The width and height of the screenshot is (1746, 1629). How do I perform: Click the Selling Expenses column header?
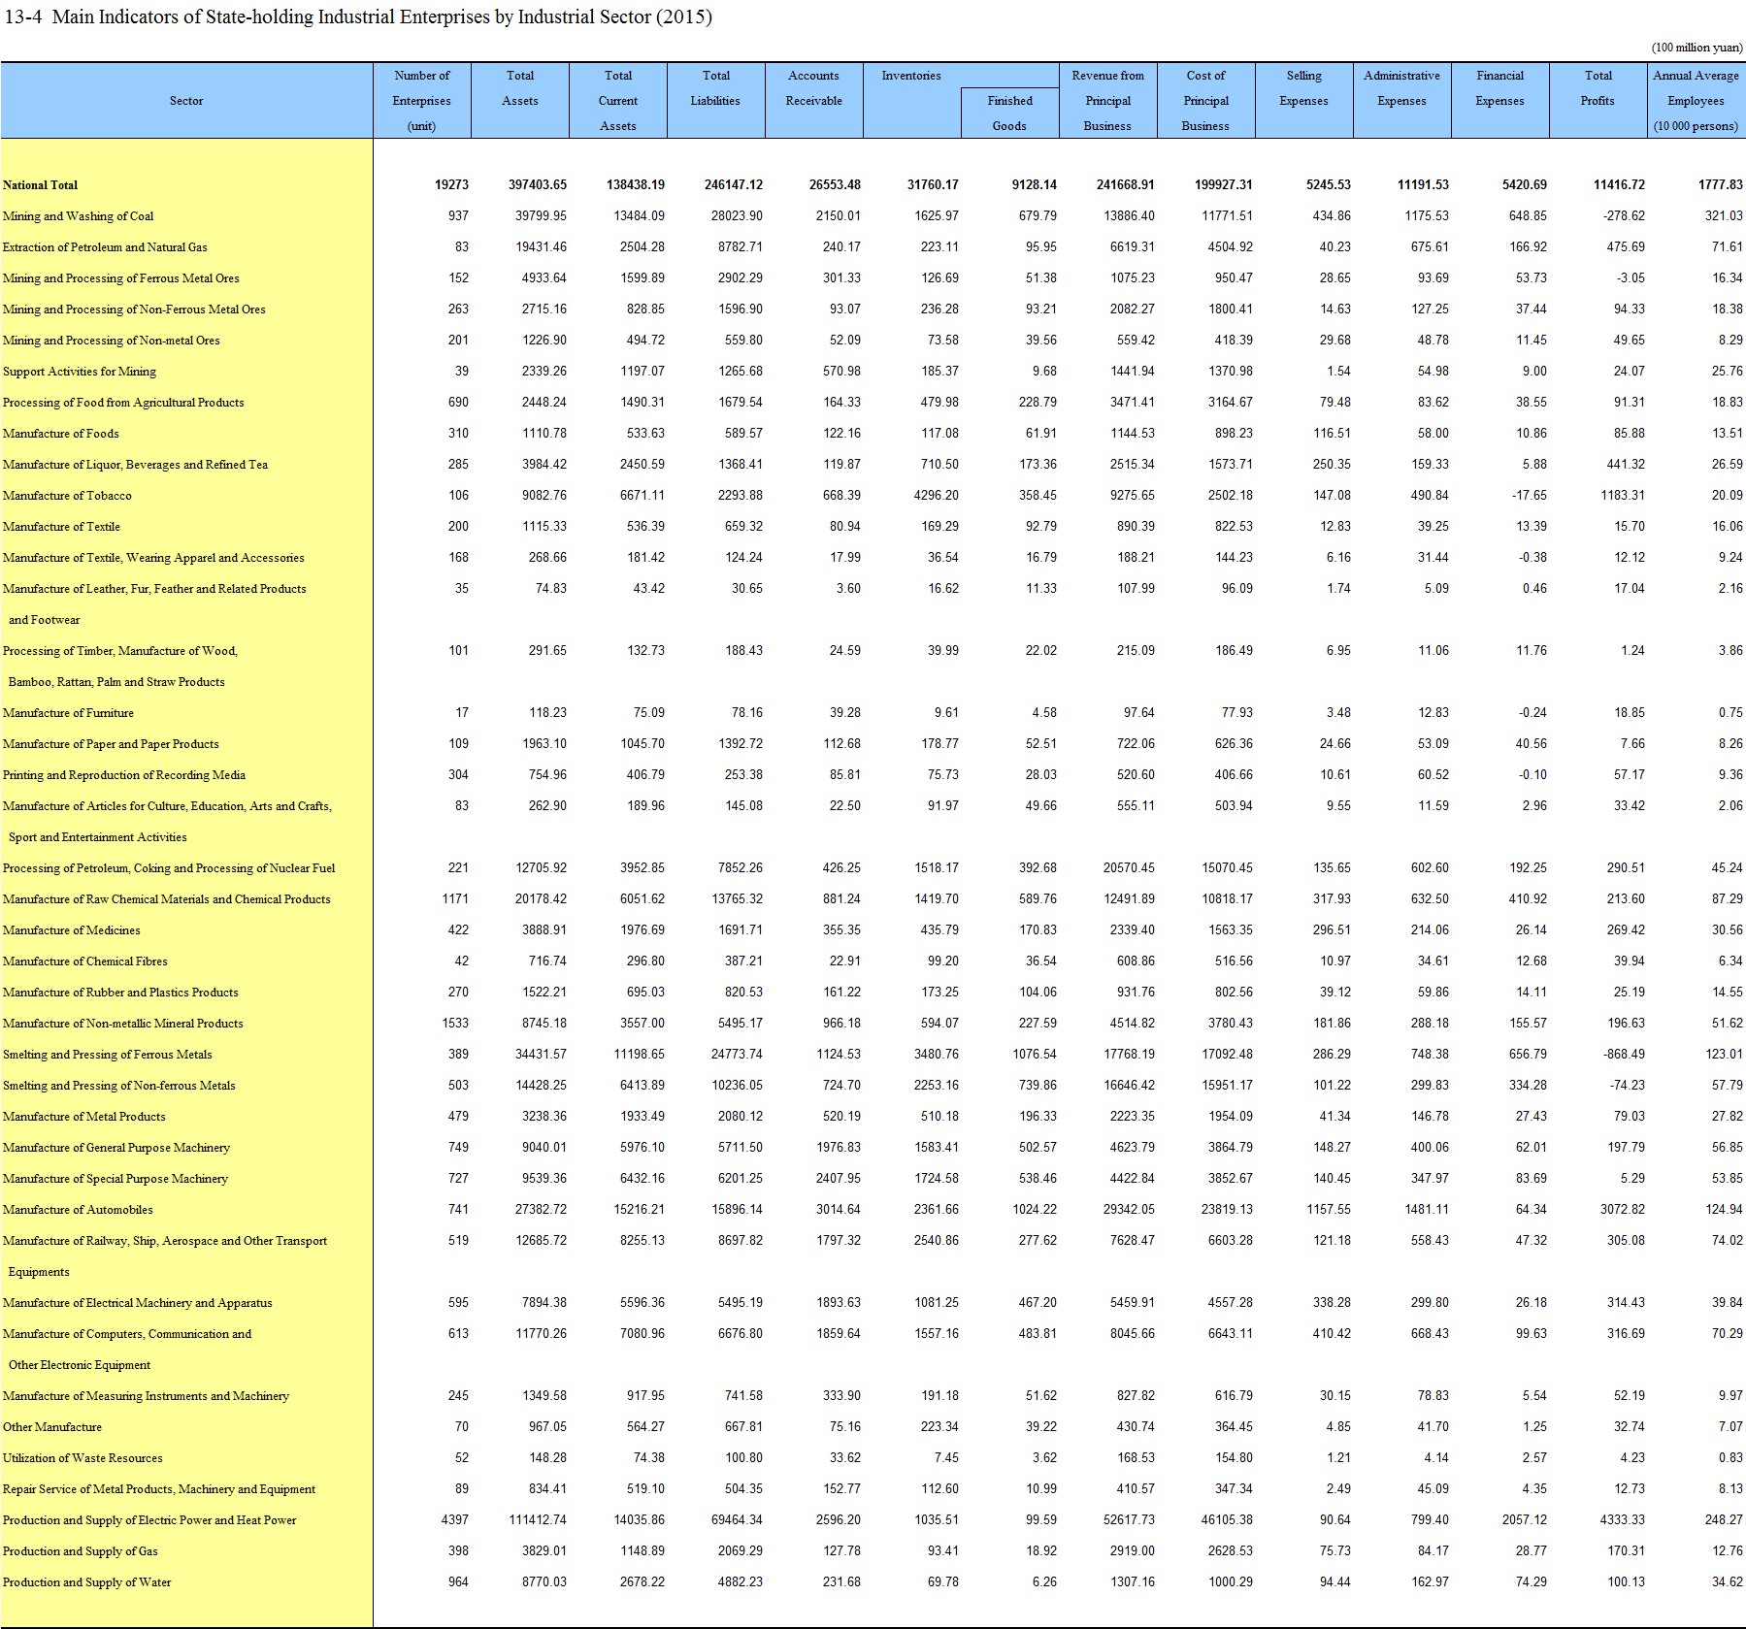[x=1303, y=88]
